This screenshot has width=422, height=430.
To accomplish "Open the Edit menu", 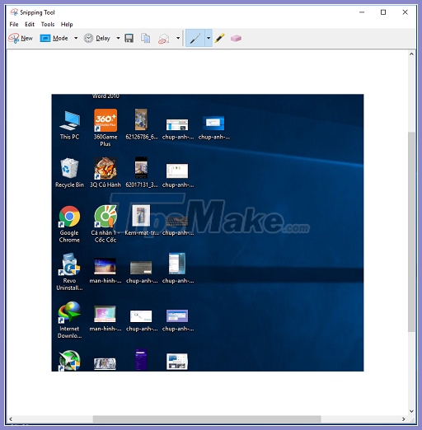I will tap(30, 24).
